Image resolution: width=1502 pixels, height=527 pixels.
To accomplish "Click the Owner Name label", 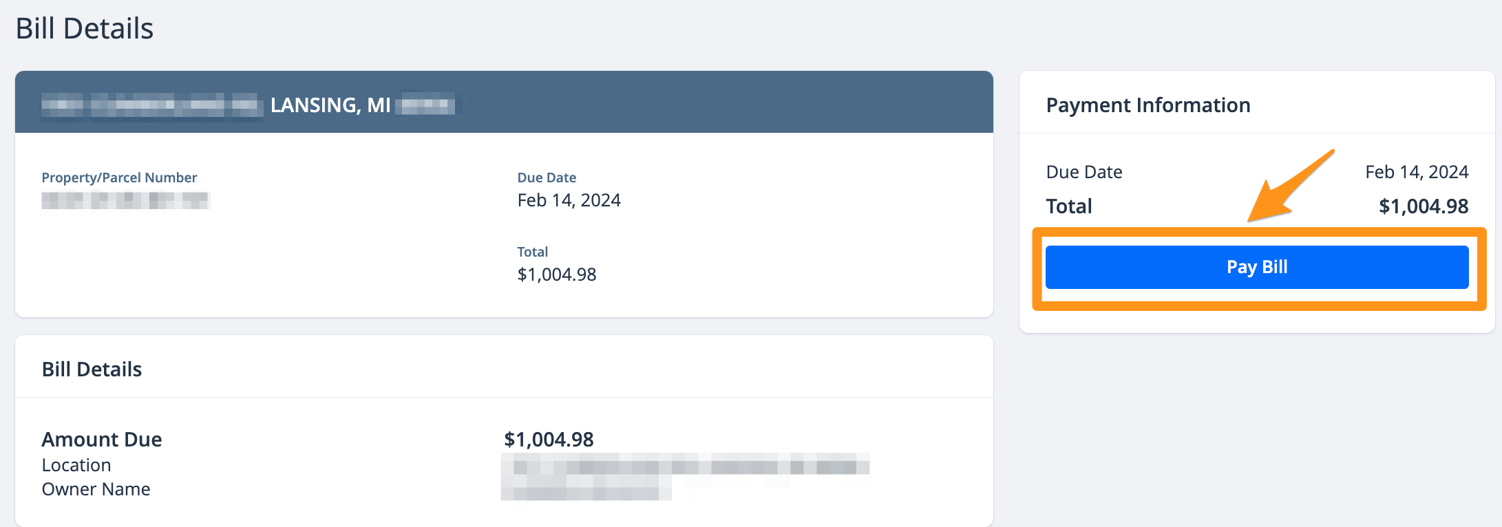I will 96,489.
